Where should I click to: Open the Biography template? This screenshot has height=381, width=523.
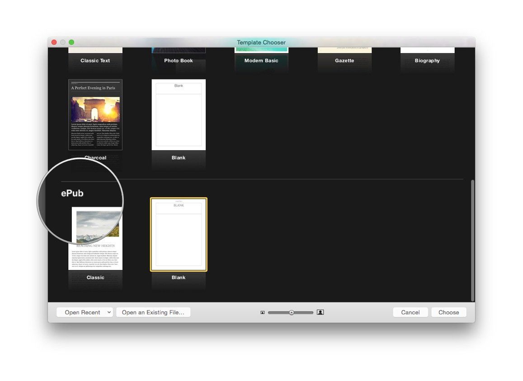coord(427,54)
